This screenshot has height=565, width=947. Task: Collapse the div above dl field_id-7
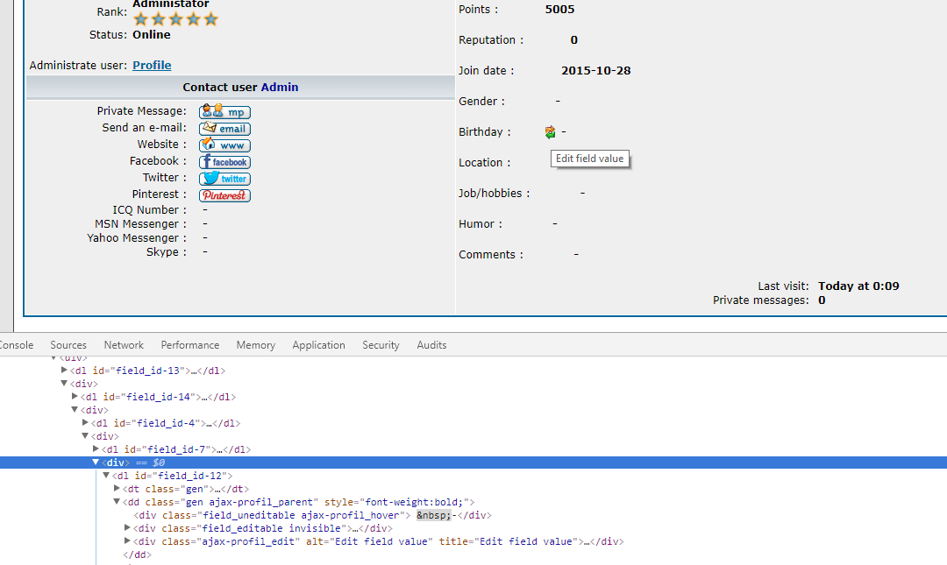[x=85, y=435]
